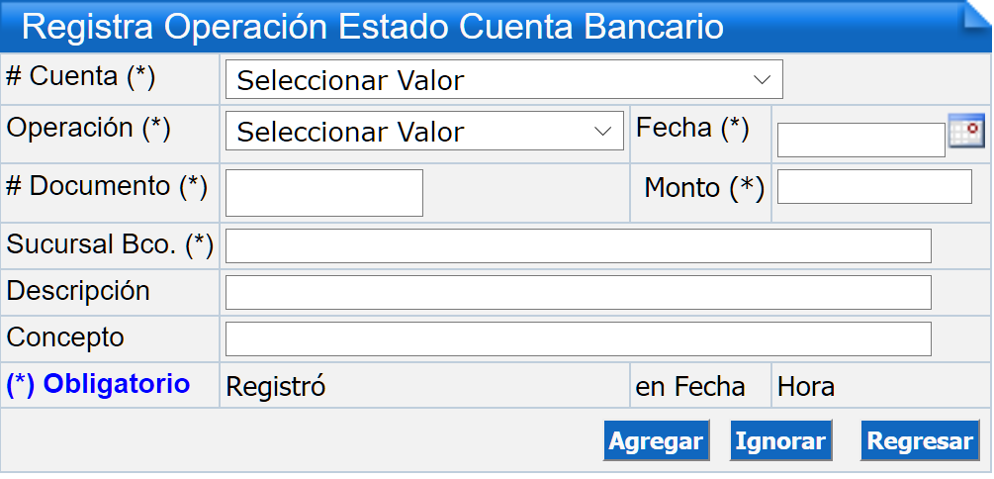The width and height of the screenshot is (994, 479).
Task: Focus the Descripción text field
Action: coord(579,293)
